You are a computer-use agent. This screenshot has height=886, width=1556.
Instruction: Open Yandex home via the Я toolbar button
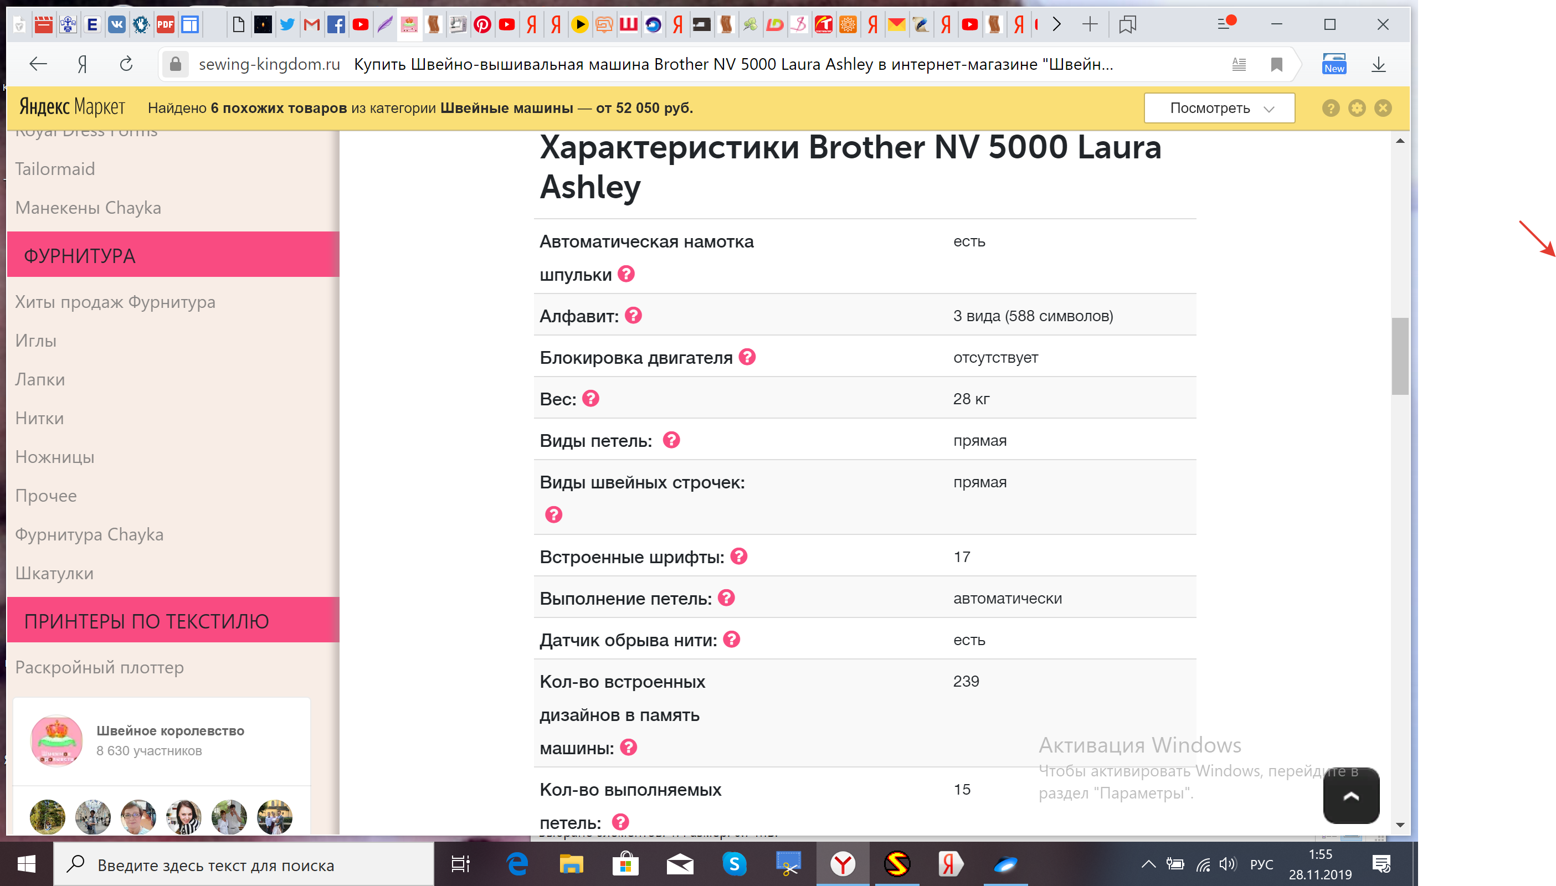(82, 64)
